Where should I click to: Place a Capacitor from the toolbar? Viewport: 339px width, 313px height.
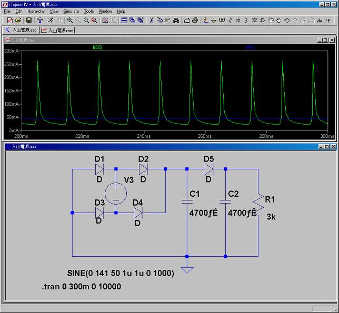pos(238,21)
